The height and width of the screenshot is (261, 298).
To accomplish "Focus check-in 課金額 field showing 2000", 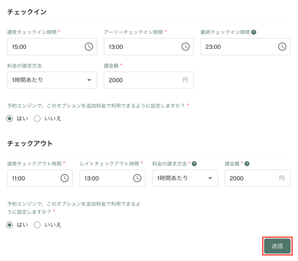I will 149,80.
